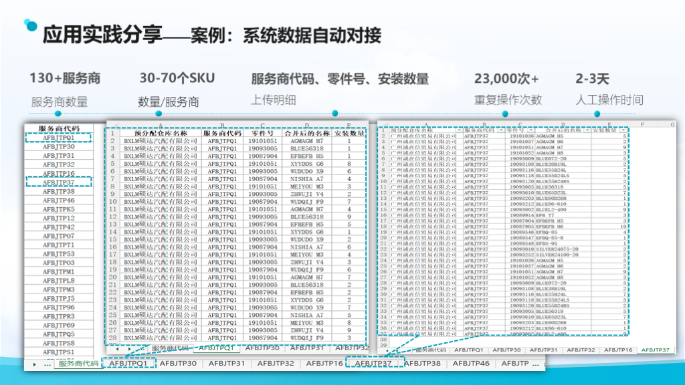Select AFBJTP03 cell in left list
Screen dimensions: 685x385
[59, 263]
